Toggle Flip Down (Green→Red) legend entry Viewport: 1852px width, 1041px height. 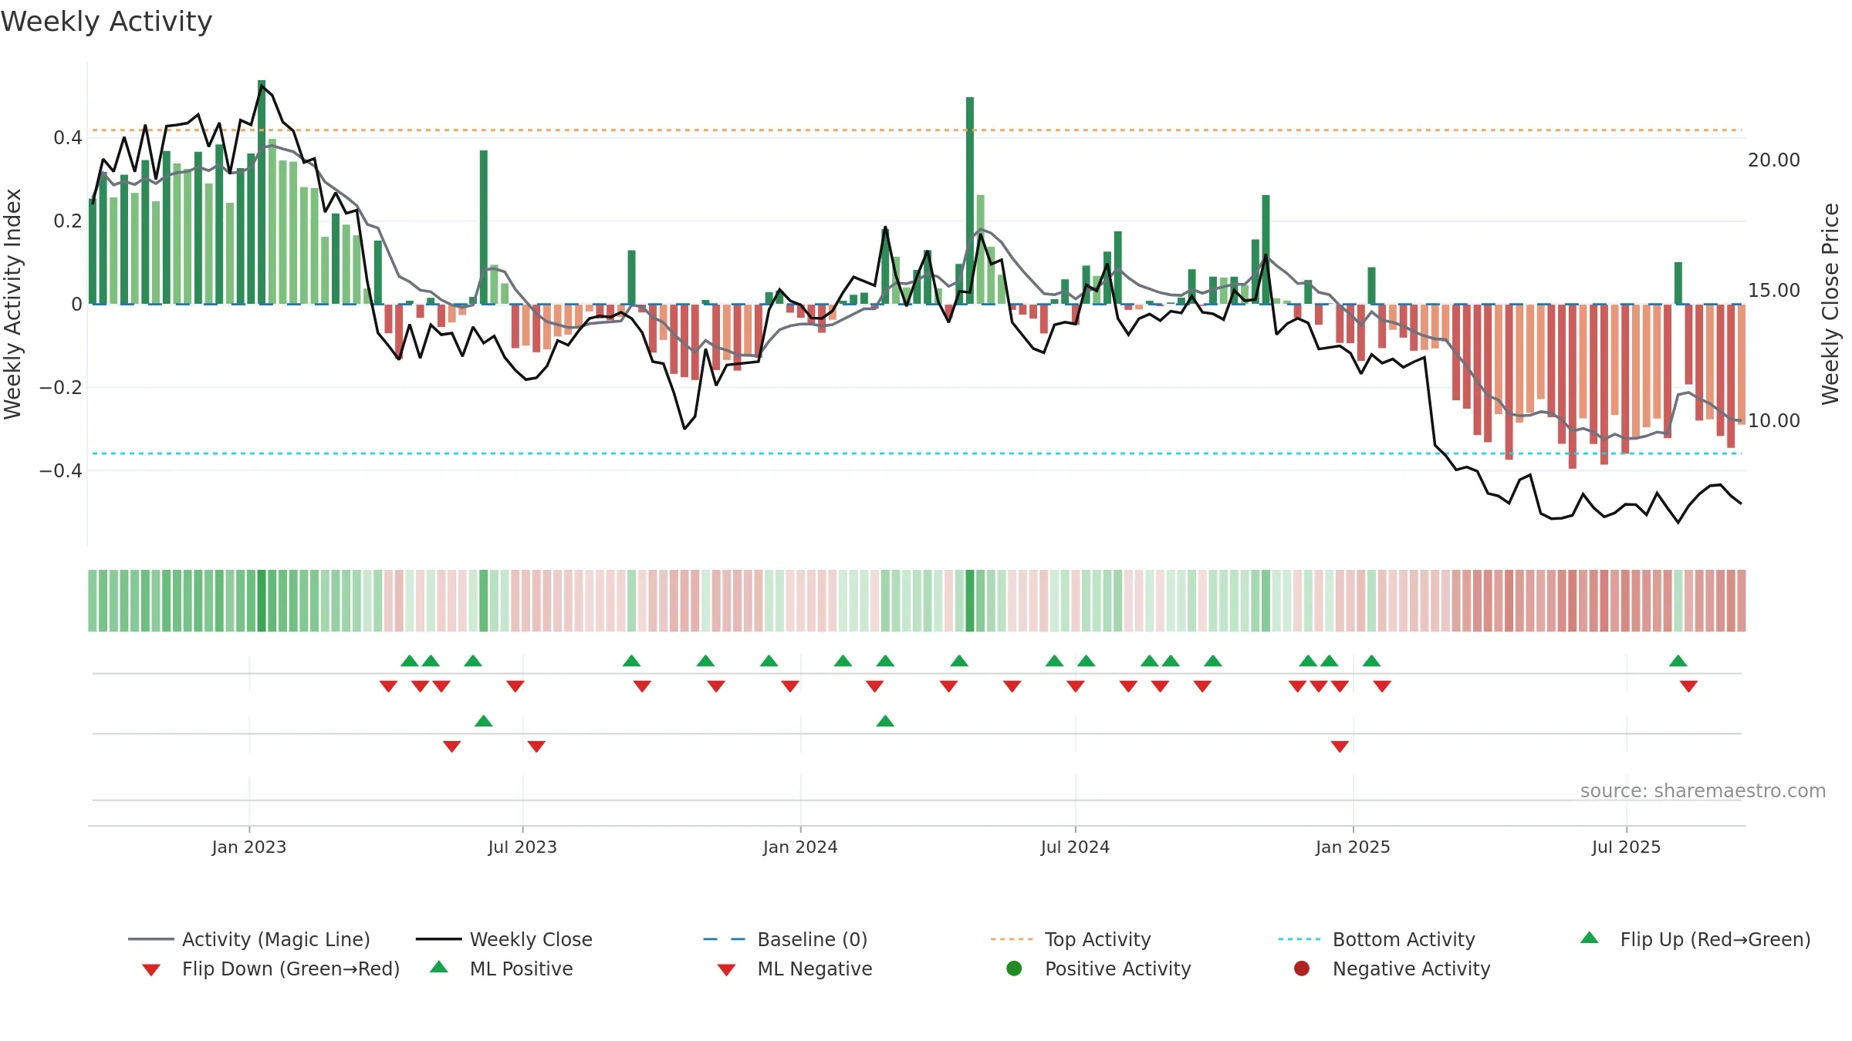click(x=271, y=969)
